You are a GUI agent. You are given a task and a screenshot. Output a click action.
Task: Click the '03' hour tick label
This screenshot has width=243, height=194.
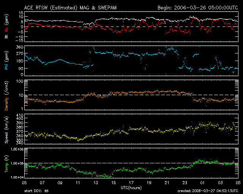coord(220,183)
